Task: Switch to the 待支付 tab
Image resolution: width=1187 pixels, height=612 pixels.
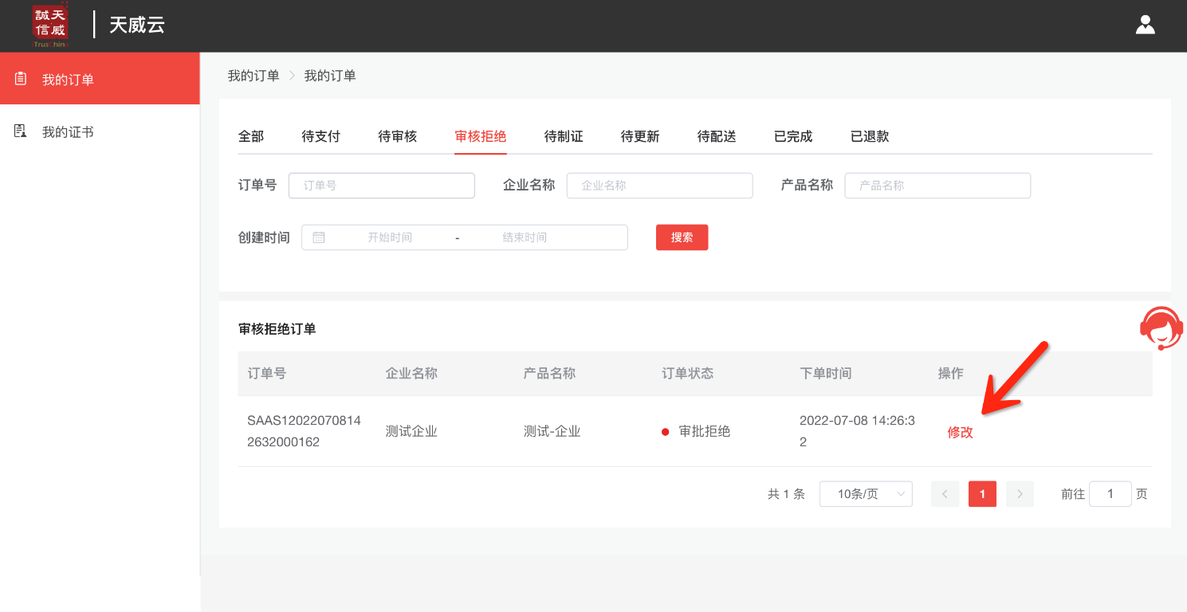Action: [x=320, y=136]
